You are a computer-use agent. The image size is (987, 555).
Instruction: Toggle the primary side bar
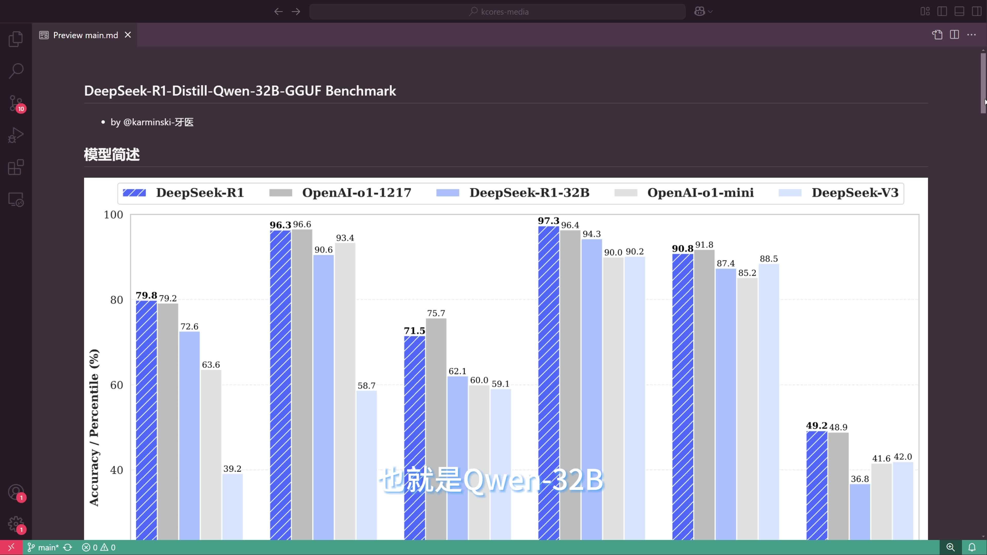pyautogui.click(x=942, y=12)
